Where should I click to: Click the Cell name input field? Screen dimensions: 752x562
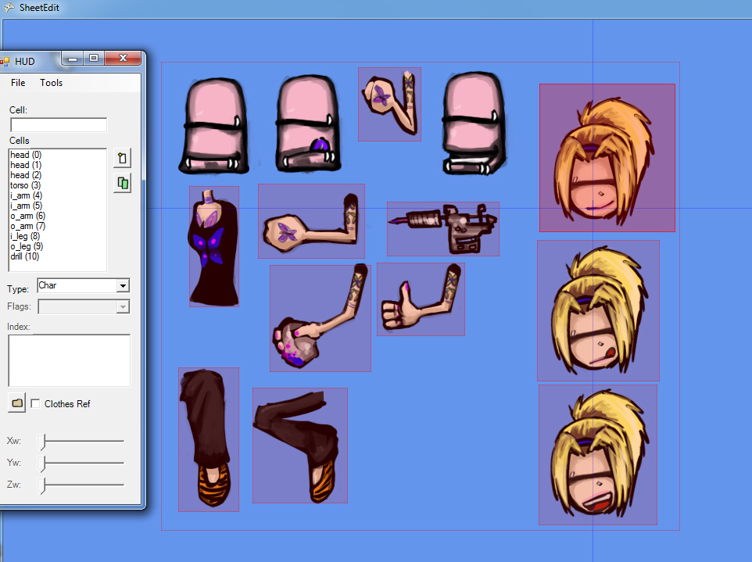point(59,125)
